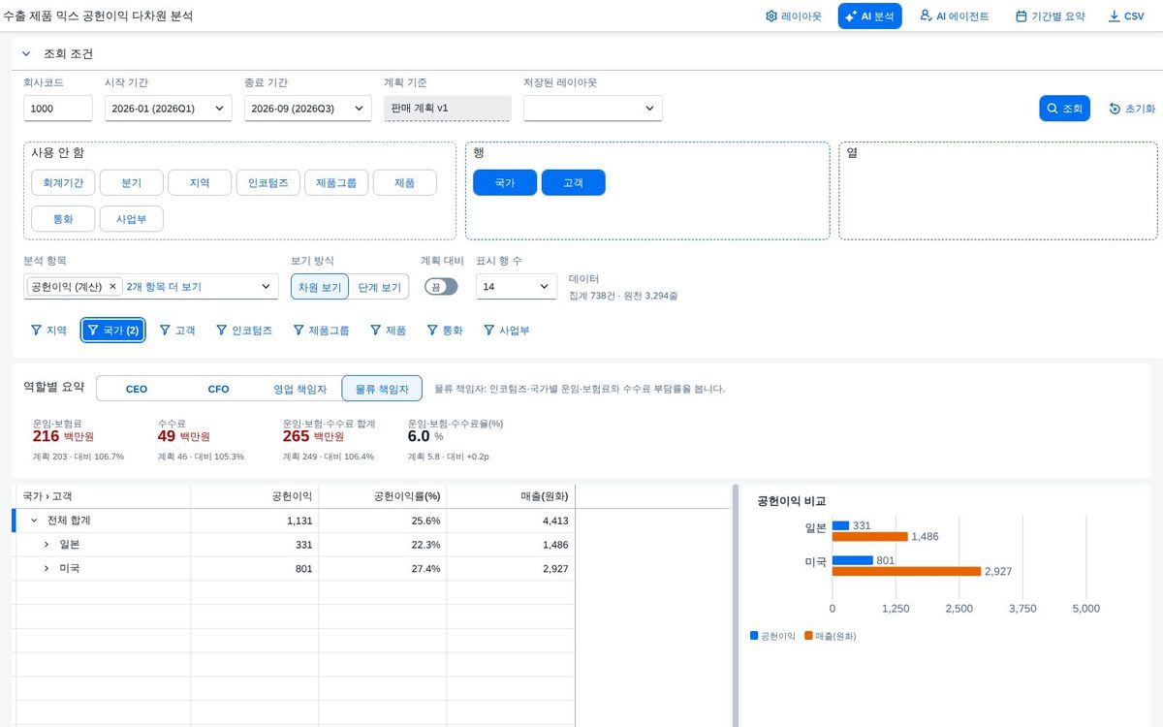Click the 일본 공헌이익 bar 331
The width and height of the screenshot is (1163, 727).
[x=841, y=525]
